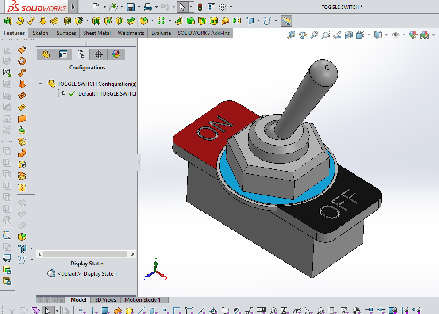Open the Evaluate ribbon tab
Screen dimensions: 439x314
pyautogui.click(x=161, y=33)
